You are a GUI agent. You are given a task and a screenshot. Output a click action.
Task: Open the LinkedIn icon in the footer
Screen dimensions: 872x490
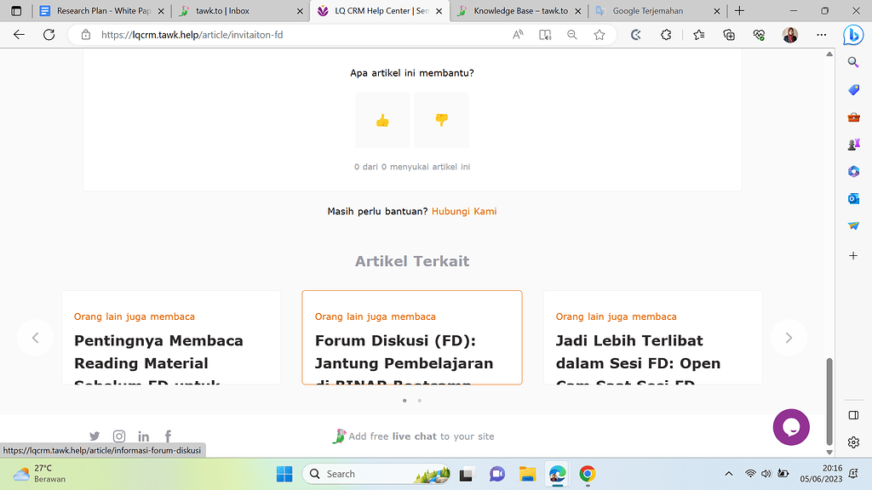point(143,436)
